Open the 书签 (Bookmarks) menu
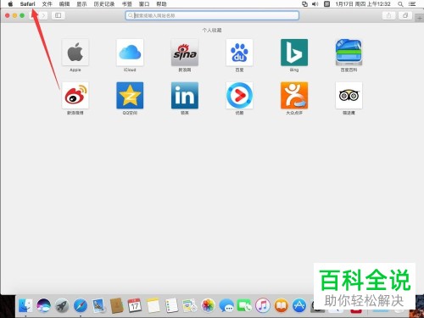 click(x=127, y=4)
